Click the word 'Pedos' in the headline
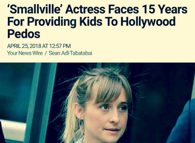Screen dimensions: 195x143 coord(24,34)
